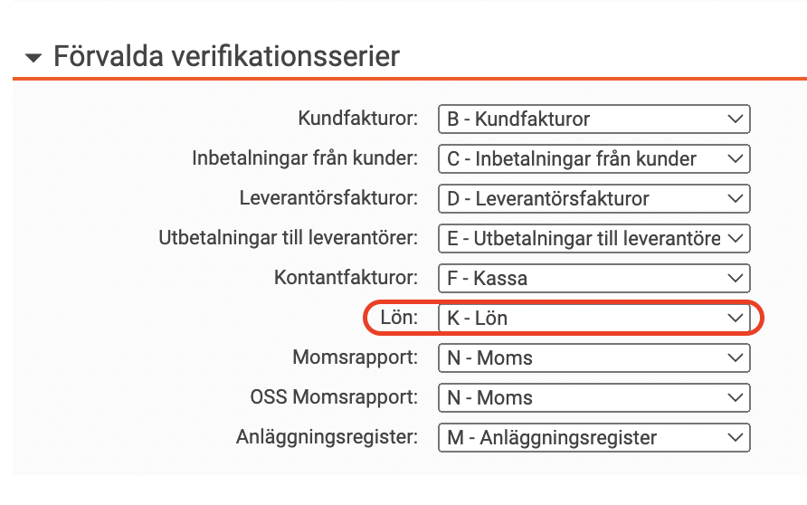Click the 'Kontantfakturor:' field label
The width and height of the screenshot is (807, 505).
point(347,279)
